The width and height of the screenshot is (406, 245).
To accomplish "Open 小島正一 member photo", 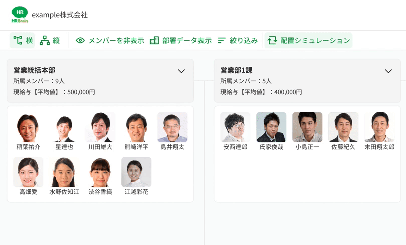I will 307,127.
